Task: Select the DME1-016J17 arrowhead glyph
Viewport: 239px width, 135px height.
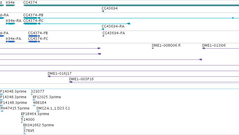Action: tap(49, 76)
